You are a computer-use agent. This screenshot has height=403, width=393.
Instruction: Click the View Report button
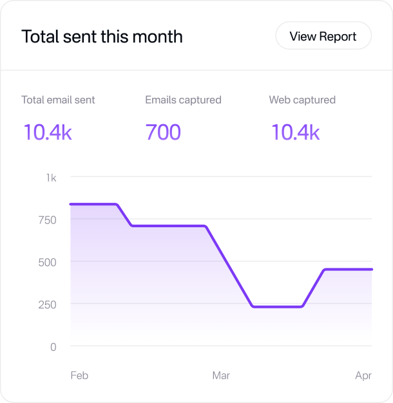323,36
